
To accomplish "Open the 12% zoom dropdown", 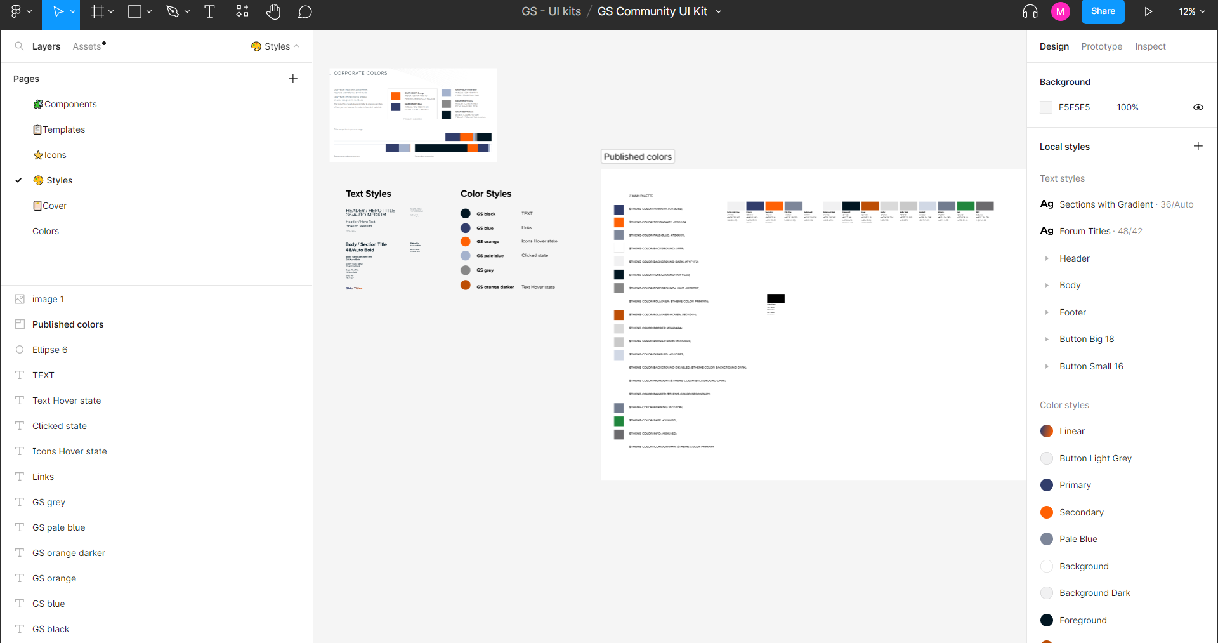I will [x=1191, y=11].
